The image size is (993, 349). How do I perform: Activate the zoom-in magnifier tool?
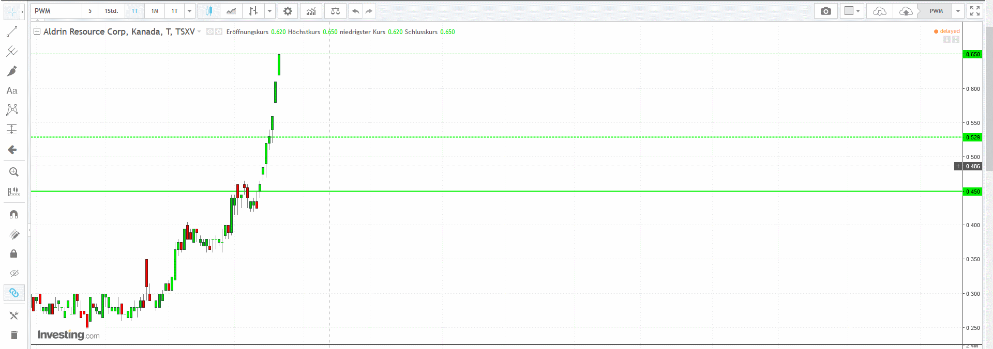14,172
